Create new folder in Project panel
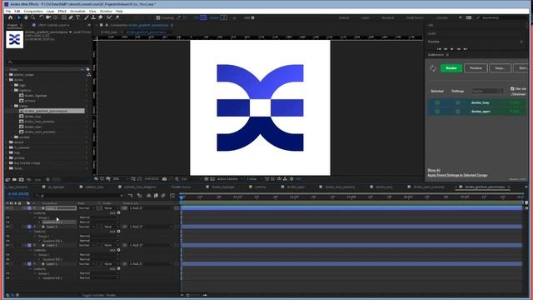 14,180
